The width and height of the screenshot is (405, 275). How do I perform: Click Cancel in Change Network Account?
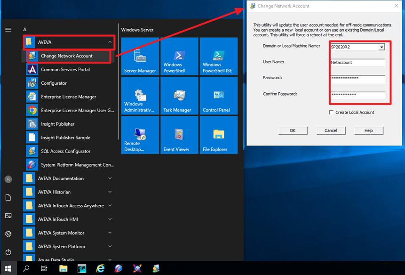click(x=331, y=131)
